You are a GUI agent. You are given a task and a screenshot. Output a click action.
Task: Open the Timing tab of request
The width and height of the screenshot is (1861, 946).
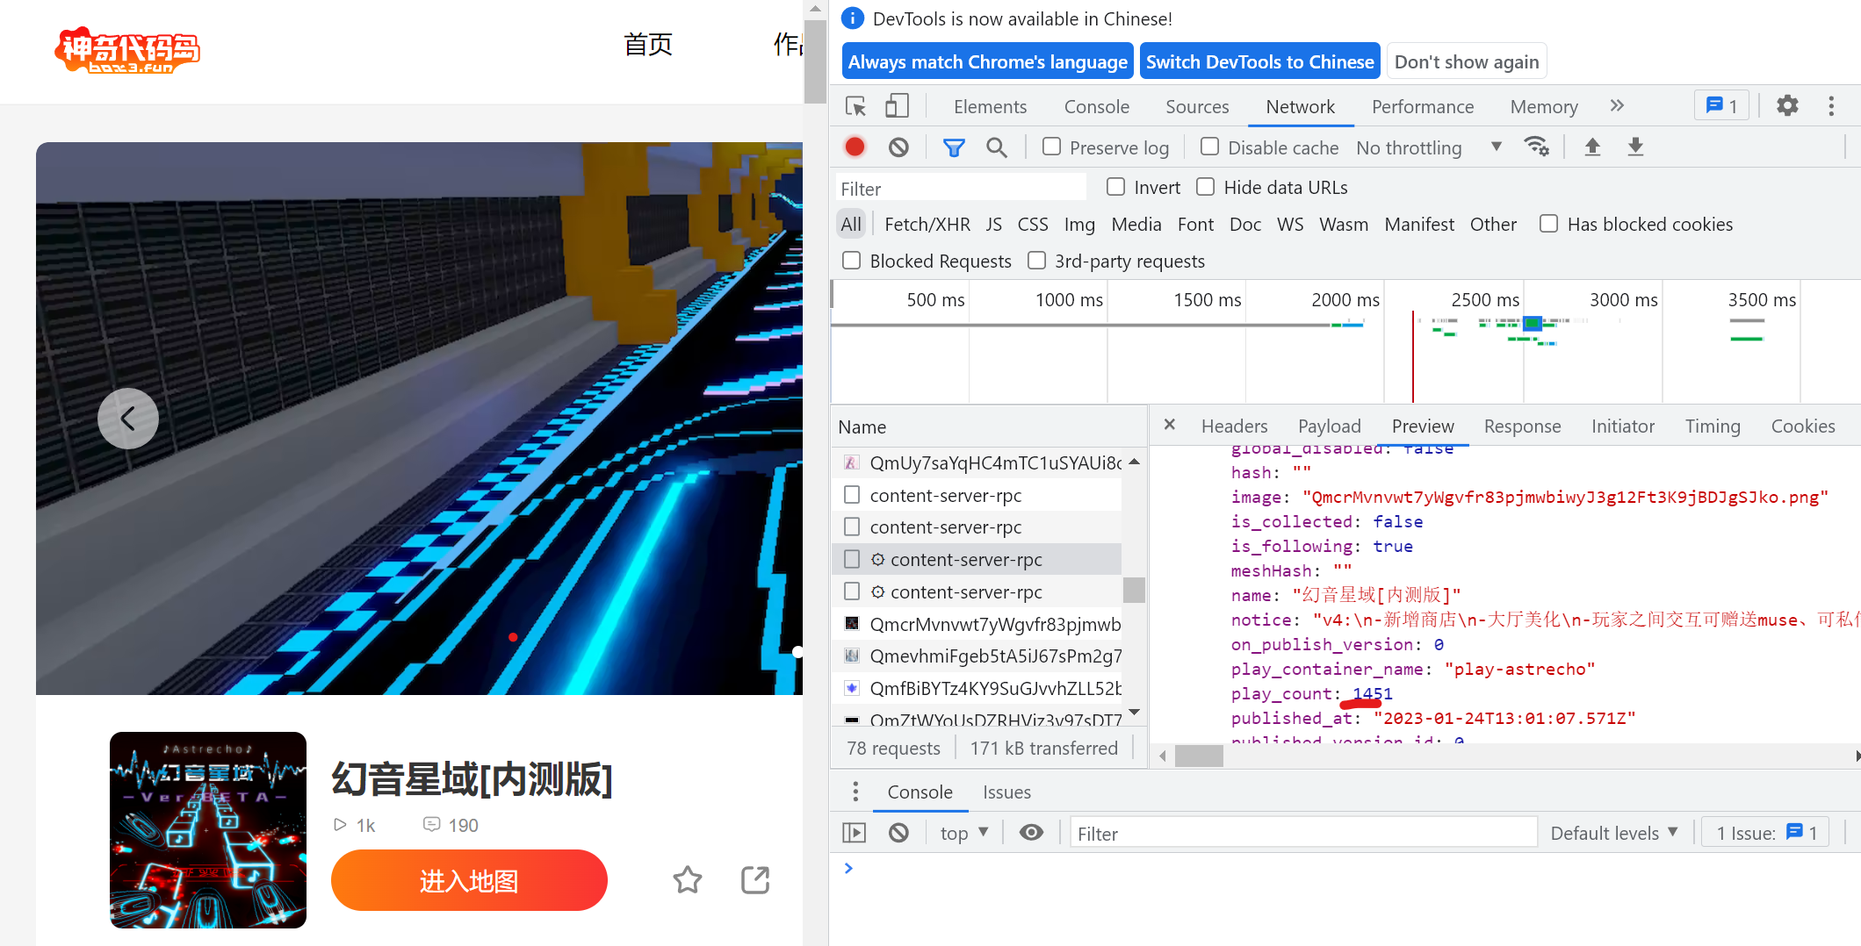tap(1712, 426)
